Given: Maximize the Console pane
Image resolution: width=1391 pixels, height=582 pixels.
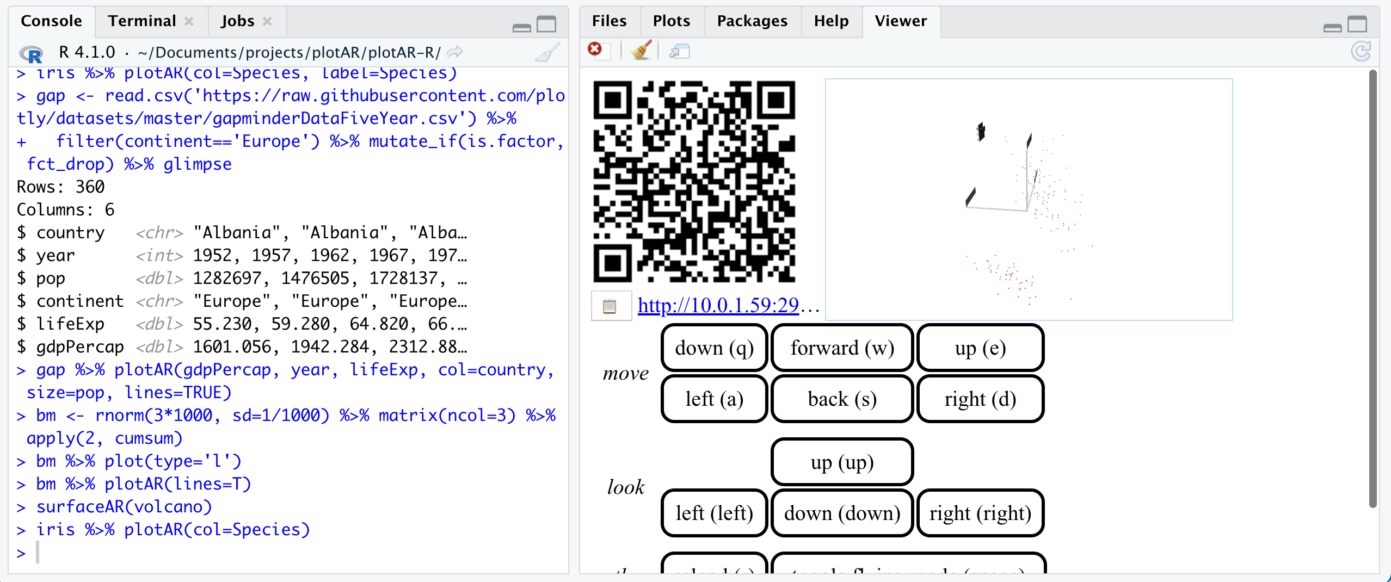Looking at the screenshot, I should tap(546, 24).
